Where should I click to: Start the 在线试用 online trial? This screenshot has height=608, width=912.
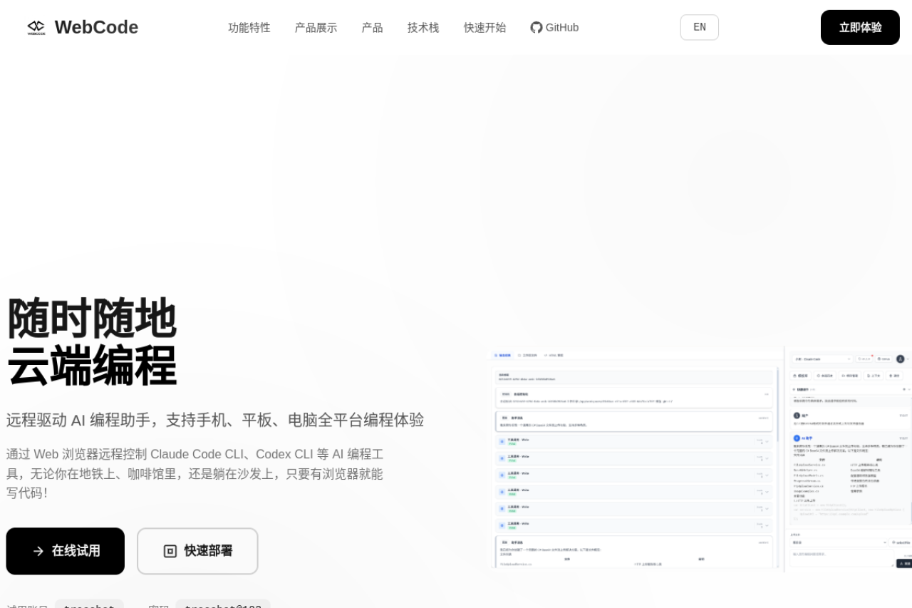[x=66, y=551]
